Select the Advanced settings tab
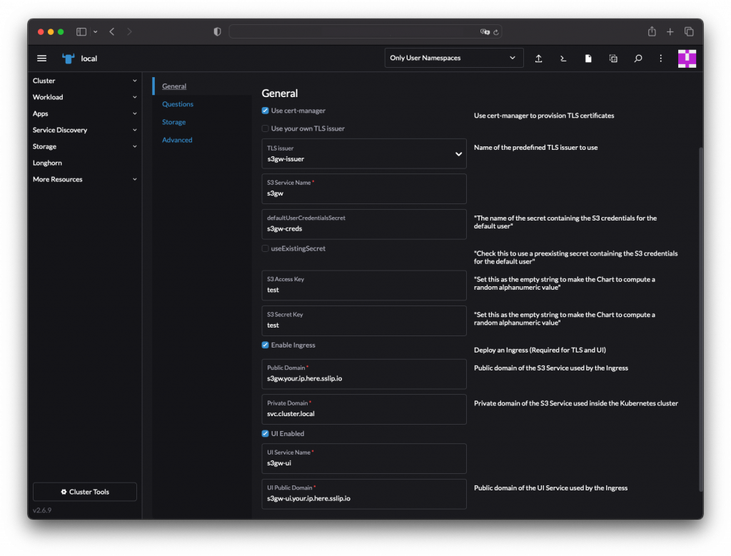731x556 pixels. (177, 140)
